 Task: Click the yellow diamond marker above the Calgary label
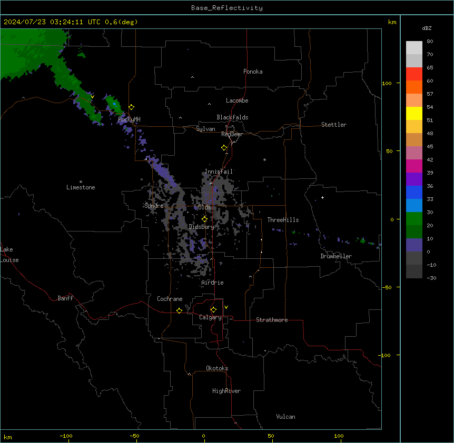(213, 310)
